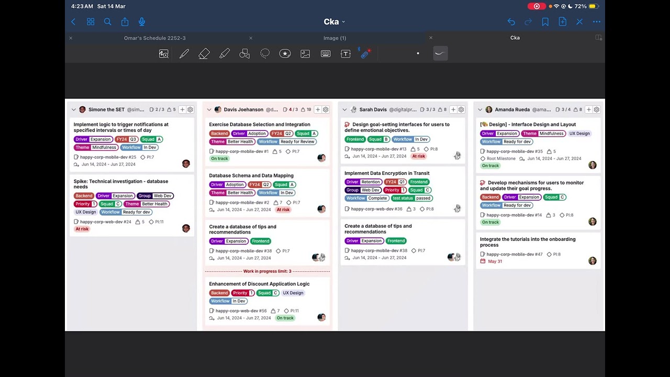Activate the laser pointer tool
This screenshot has width=670, height=377.
click(365, 53)
